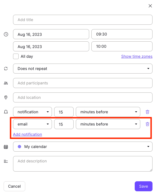The height and width of the screenshot is (196, 160).
Task: Click the Add notification link
Action: [27, 134]
